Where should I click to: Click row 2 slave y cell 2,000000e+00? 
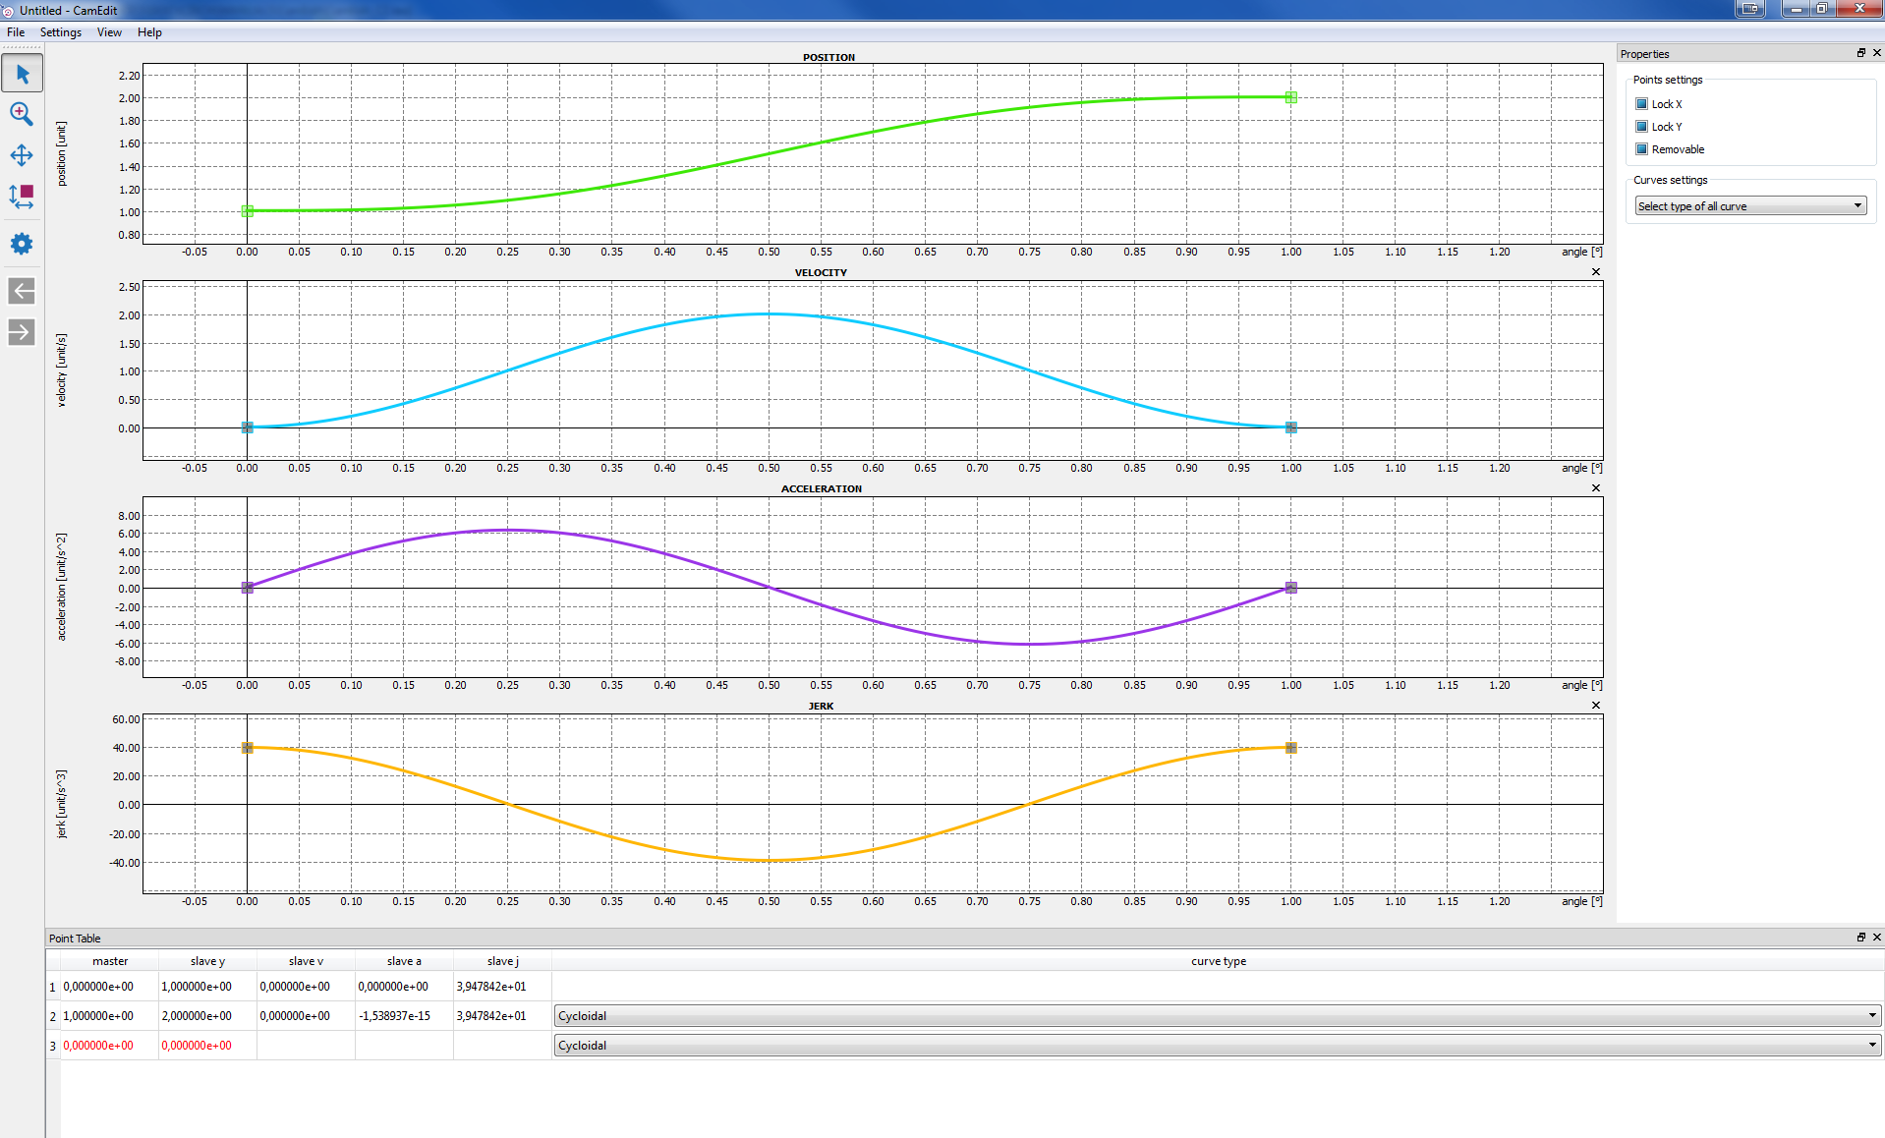207,1016
